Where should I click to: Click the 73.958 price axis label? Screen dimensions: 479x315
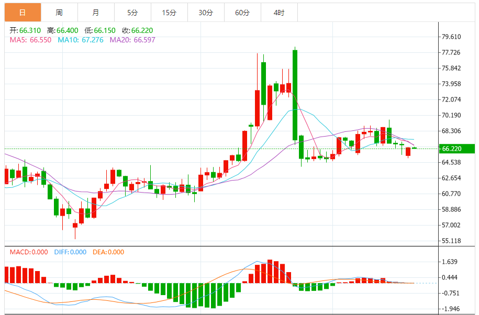[x=451, y=84]
